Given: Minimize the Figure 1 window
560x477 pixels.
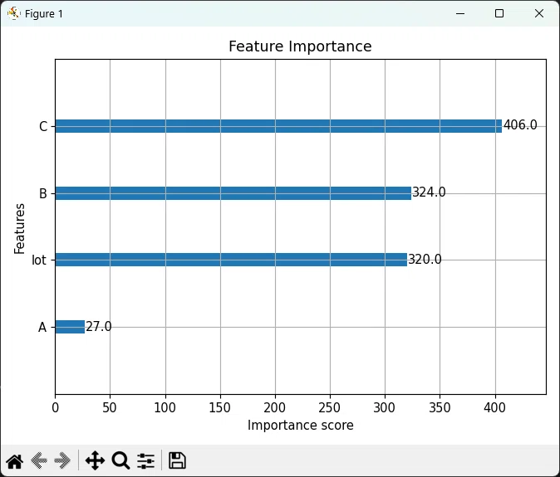Looking at the screenshot, I should (460, 13).
